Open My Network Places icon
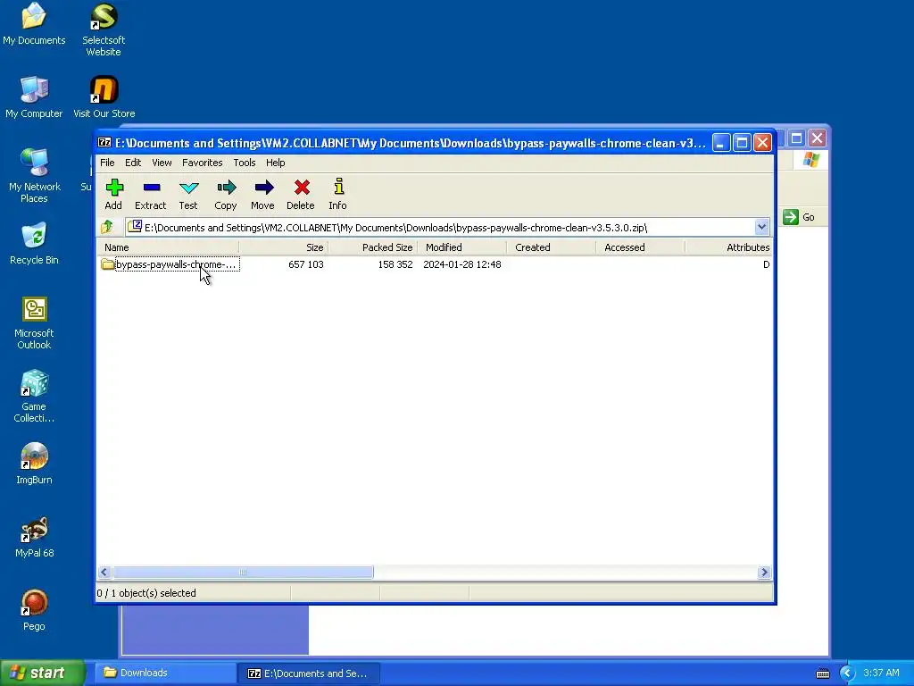This screenshot has height=686, width=914. coord(35,176)
